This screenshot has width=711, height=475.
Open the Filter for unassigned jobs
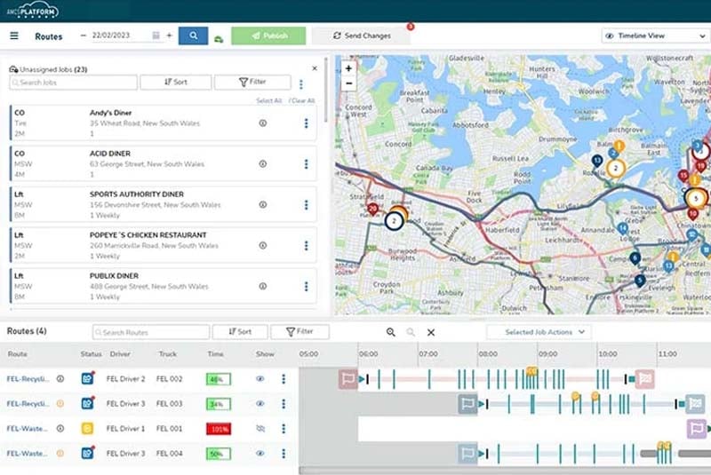pos(252,83)
